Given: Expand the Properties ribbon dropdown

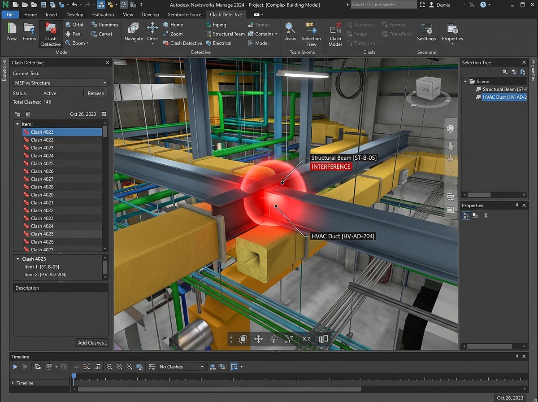Looking at the screenshot, I should 452,44.
